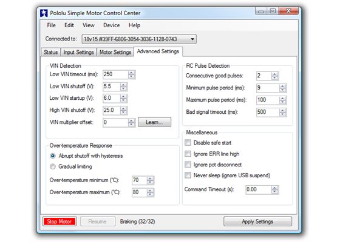Click the Minimum pulse period spinner arrows
340x242 pixels.
[283, 88]
